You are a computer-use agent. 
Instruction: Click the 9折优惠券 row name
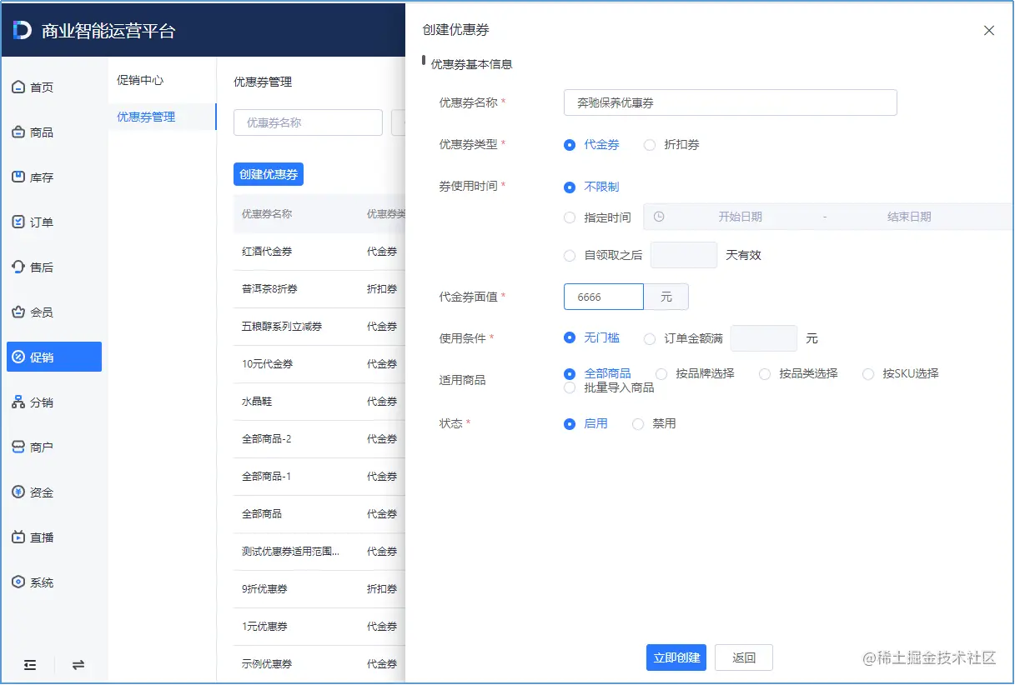click(264, 589)
